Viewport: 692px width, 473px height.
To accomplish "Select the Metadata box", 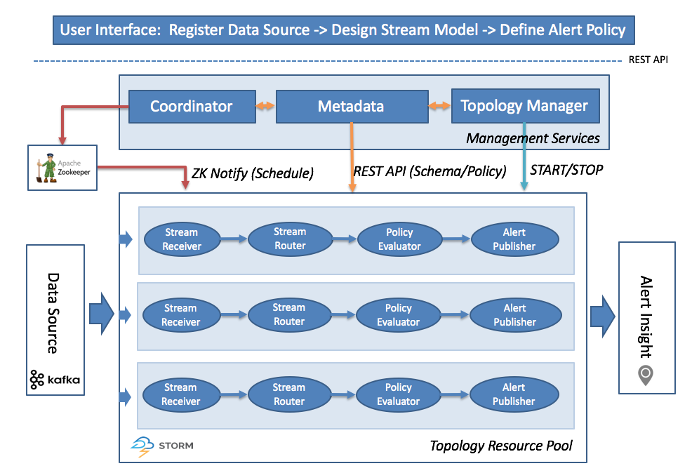I will point(351,107).
